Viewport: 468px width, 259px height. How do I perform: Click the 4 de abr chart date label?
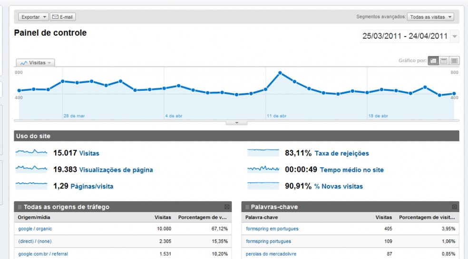point(174,116)
